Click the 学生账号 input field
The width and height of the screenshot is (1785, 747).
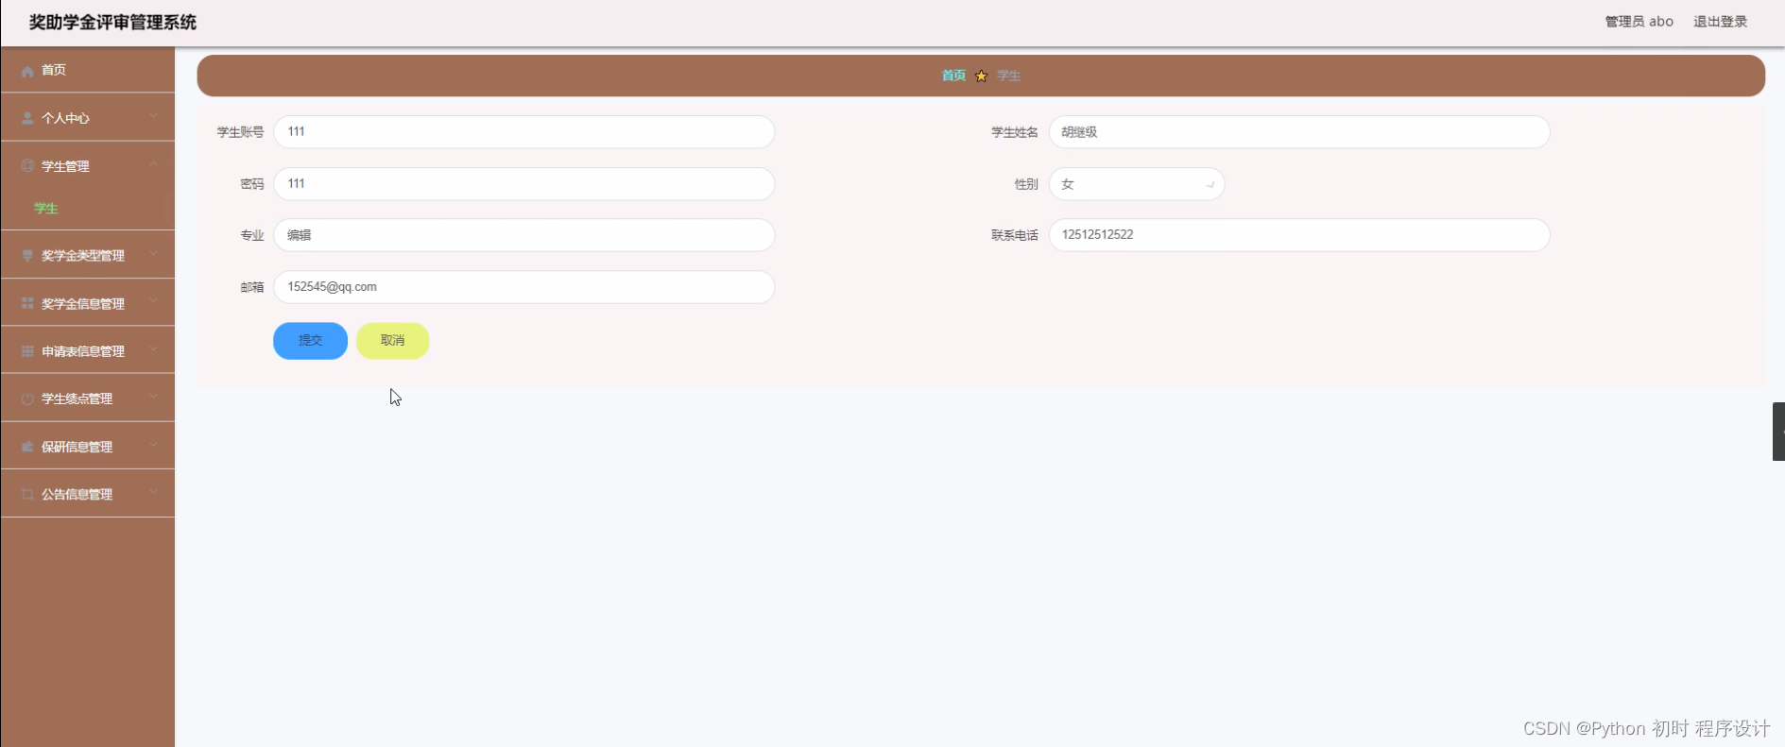[524, 132]
